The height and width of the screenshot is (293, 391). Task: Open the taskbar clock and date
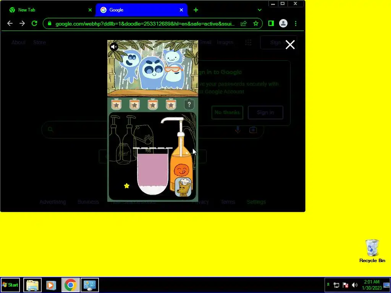point(372,285)
